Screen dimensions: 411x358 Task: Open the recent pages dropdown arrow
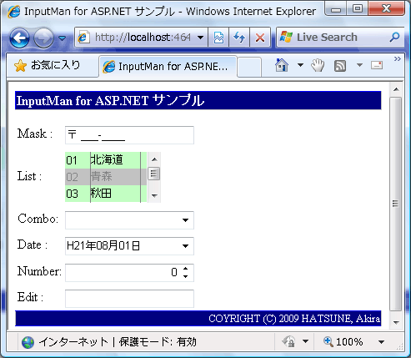[x=63, y=38]
